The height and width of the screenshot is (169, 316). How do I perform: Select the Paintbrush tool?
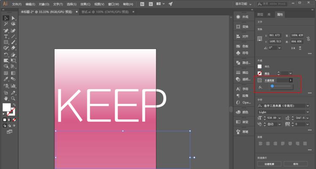click(x=13, y=42)
